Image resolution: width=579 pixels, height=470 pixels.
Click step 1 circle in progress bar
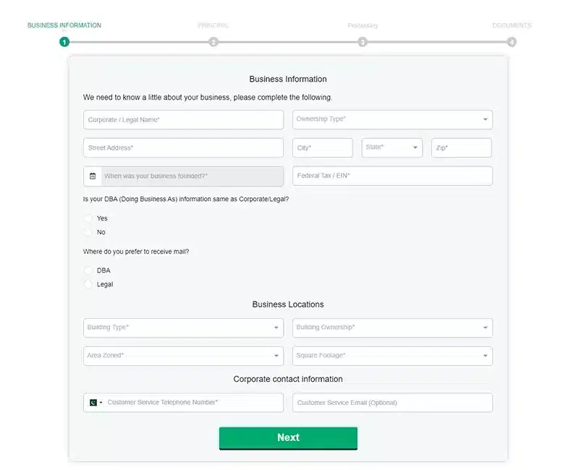tap(64, 42)
